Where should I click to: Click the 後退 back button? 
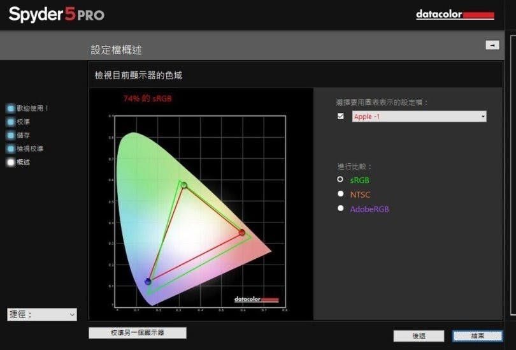[419, 336]
